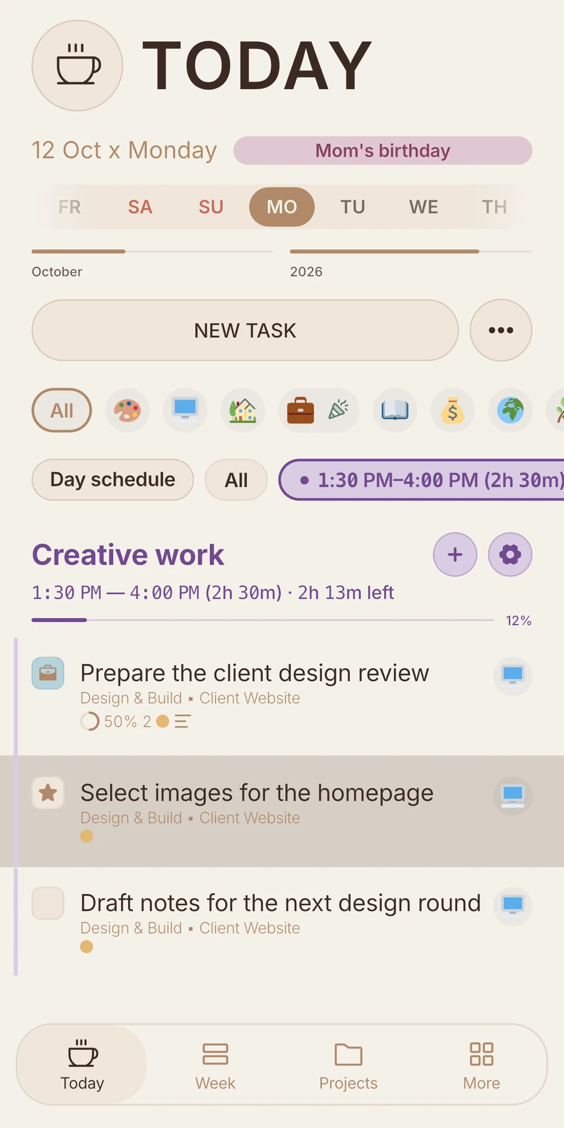The height and width of the screenshot is (1128, 564).
Task: Switch to Wednesday in the day strip
Action: coord(424,207)
